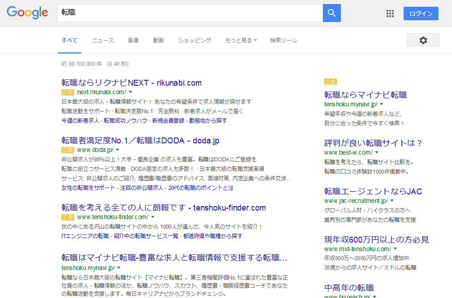The width and height of the screenshot is (452, 298).
Task: Switch to the 画像 tab
Action: click(133, 41)
